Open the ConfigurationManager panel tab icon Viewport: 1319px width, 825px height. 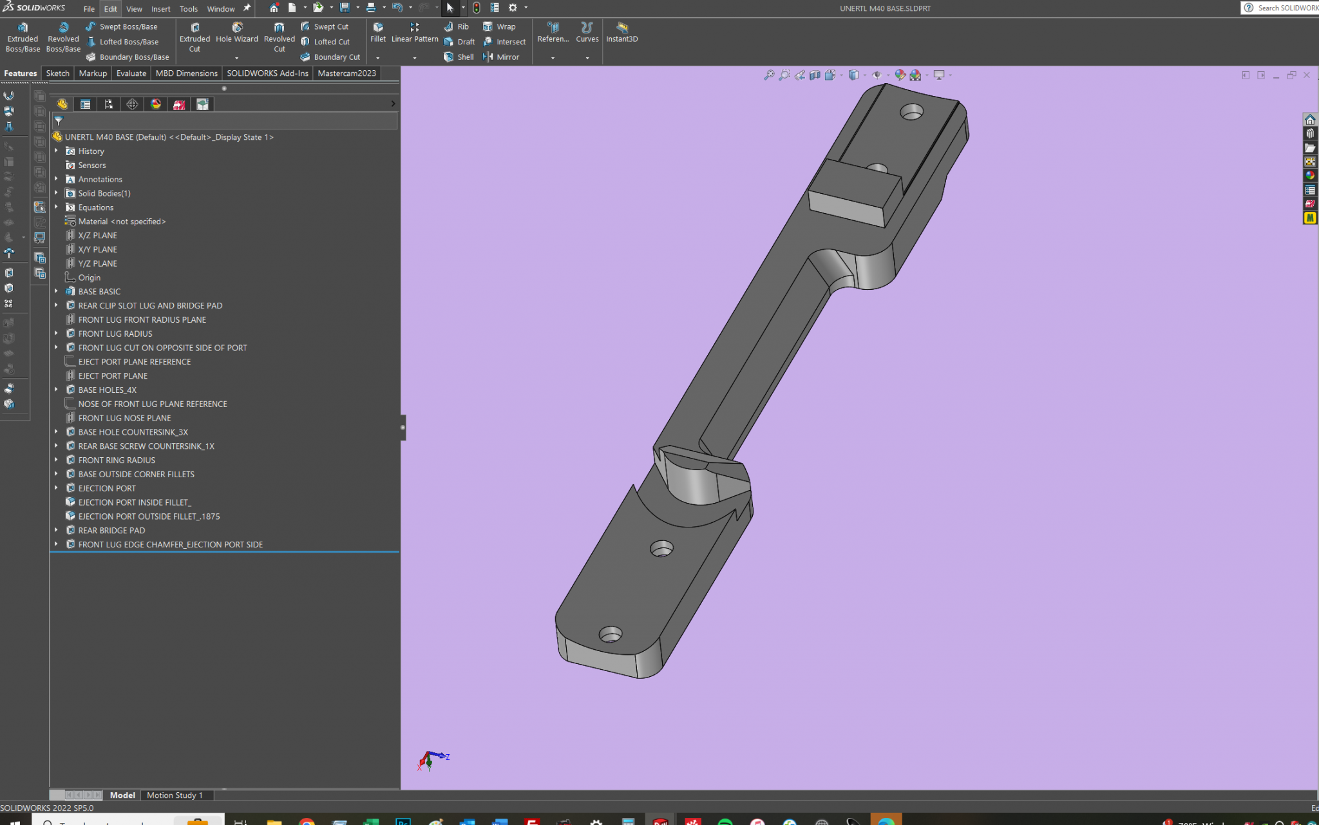coord(109,104)
